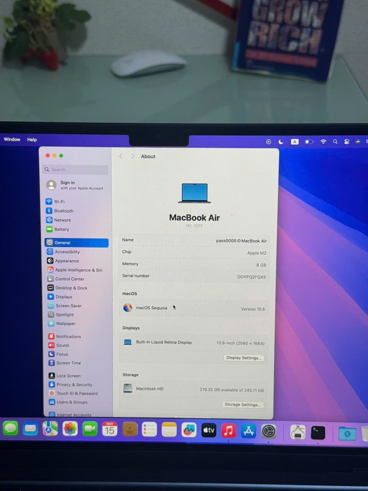Click the Search field in sidebar
Image resolution: width=368 pixels, height=491 pixels.
[76, 170]
